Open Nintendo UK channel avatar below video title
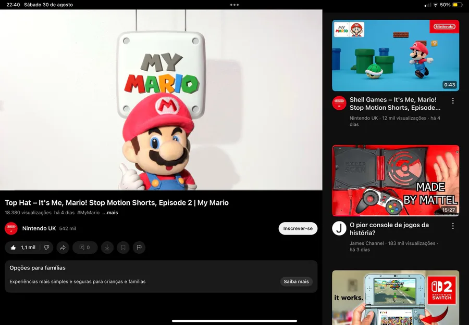Viewport: 469px width, 325px height. [11, 229]
